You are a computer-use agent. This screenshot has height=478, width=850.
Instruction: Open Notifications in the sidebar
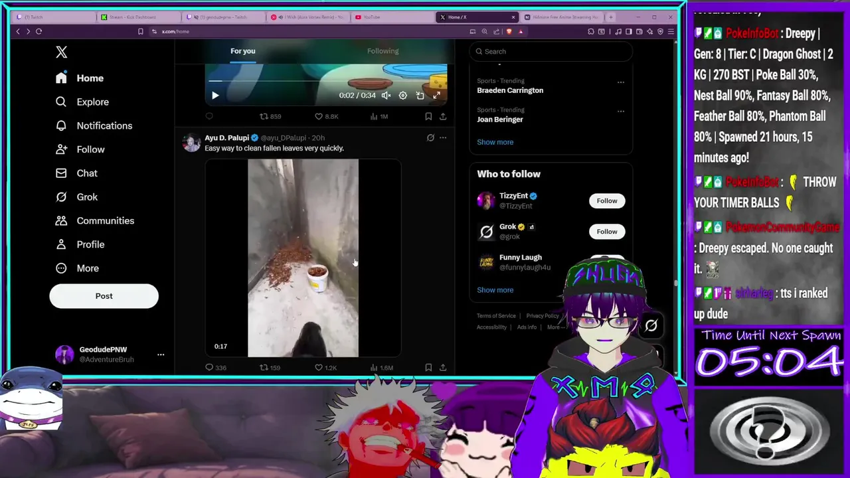(x=94, y=126)
